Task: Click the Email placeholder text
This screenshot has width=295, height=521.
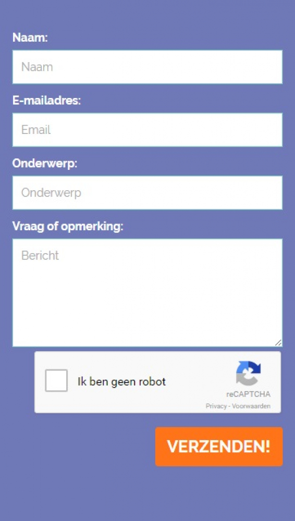Action: coord(36,130)
